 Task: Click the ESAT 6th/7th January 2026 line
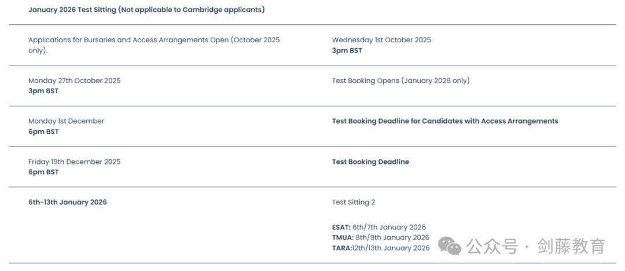click(379, 228)
